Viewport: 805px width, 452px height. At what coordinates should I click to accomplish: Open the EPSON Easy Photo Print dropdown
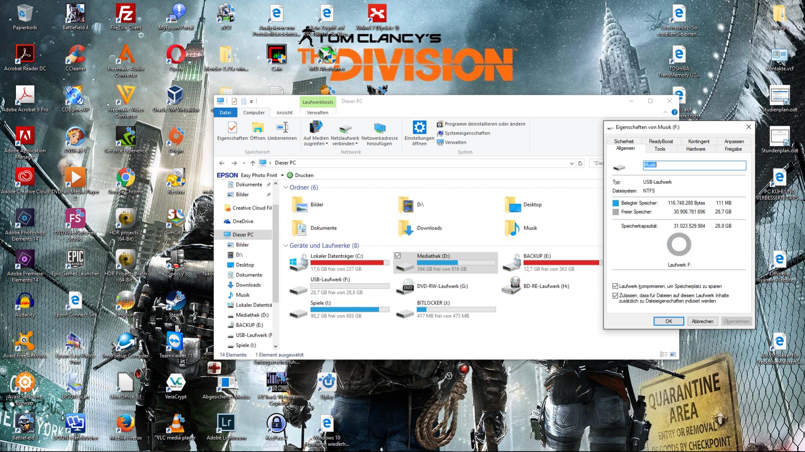[x=282, y=176]
